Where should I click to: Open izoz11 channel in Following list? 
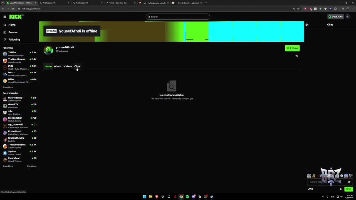point(19,74)
